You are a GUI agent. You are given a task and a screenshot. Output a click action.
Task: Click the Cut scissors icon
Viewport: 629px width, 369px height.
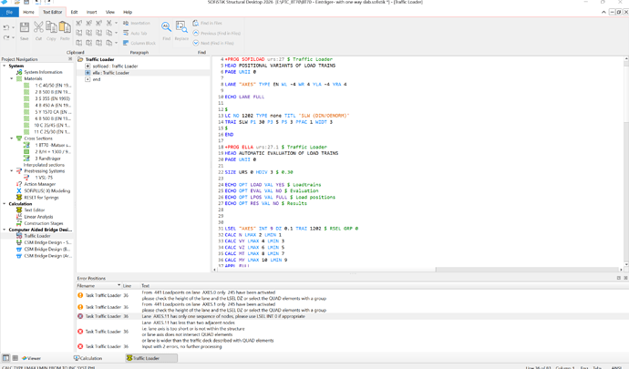click(x=38, y=27)
